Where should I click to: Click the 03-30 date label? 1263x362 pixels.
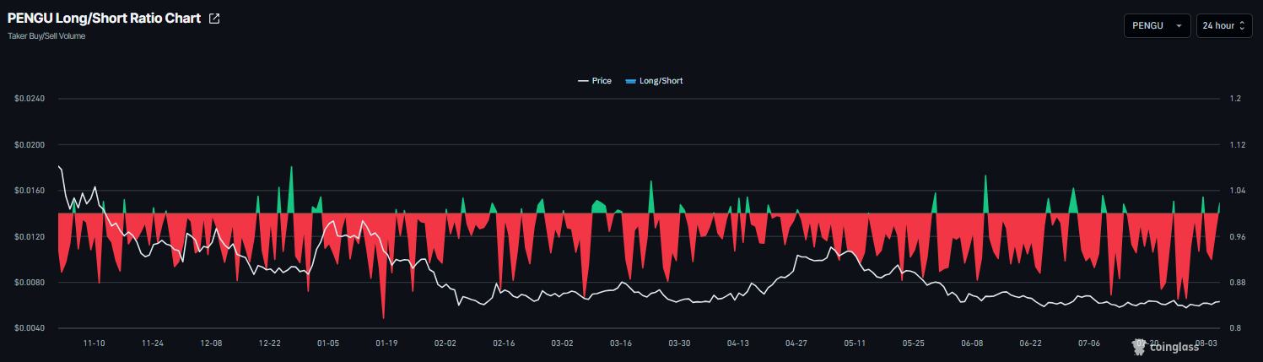point(679,343)
